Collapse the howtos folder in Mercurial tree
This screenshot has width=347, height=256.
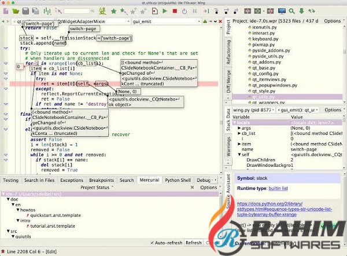coord(18,210)
